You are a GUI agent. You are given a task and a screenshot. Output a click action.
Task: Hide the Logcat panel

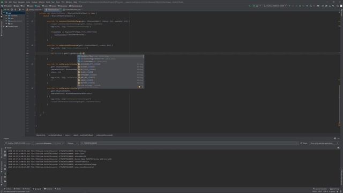338,138
